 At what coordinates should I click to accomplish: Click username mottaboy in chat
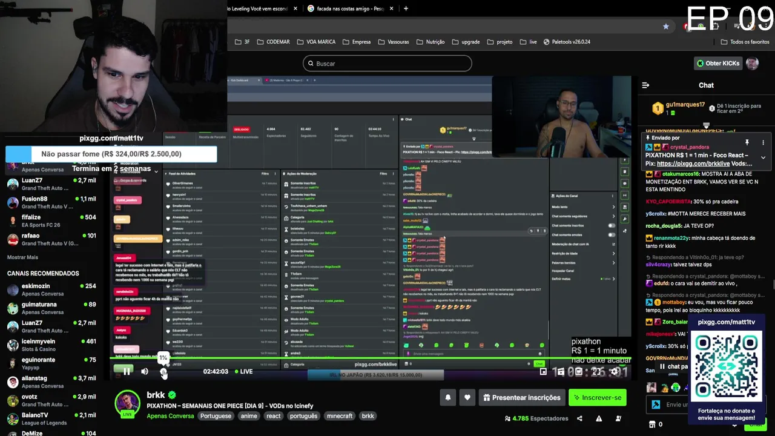(x=673, y=302)
